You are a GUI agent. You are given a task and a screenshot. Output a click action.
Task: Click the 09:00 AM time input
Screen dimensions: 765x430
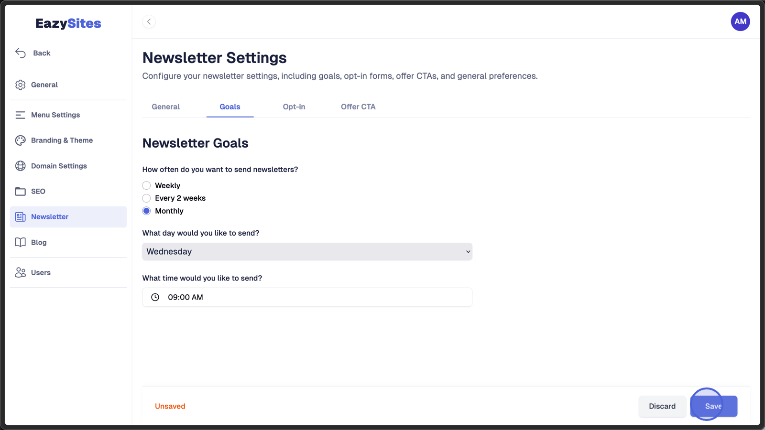point(307,297)
